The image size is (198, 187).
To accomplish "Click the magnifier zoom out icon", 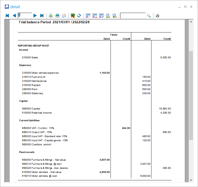I will 108,16.
